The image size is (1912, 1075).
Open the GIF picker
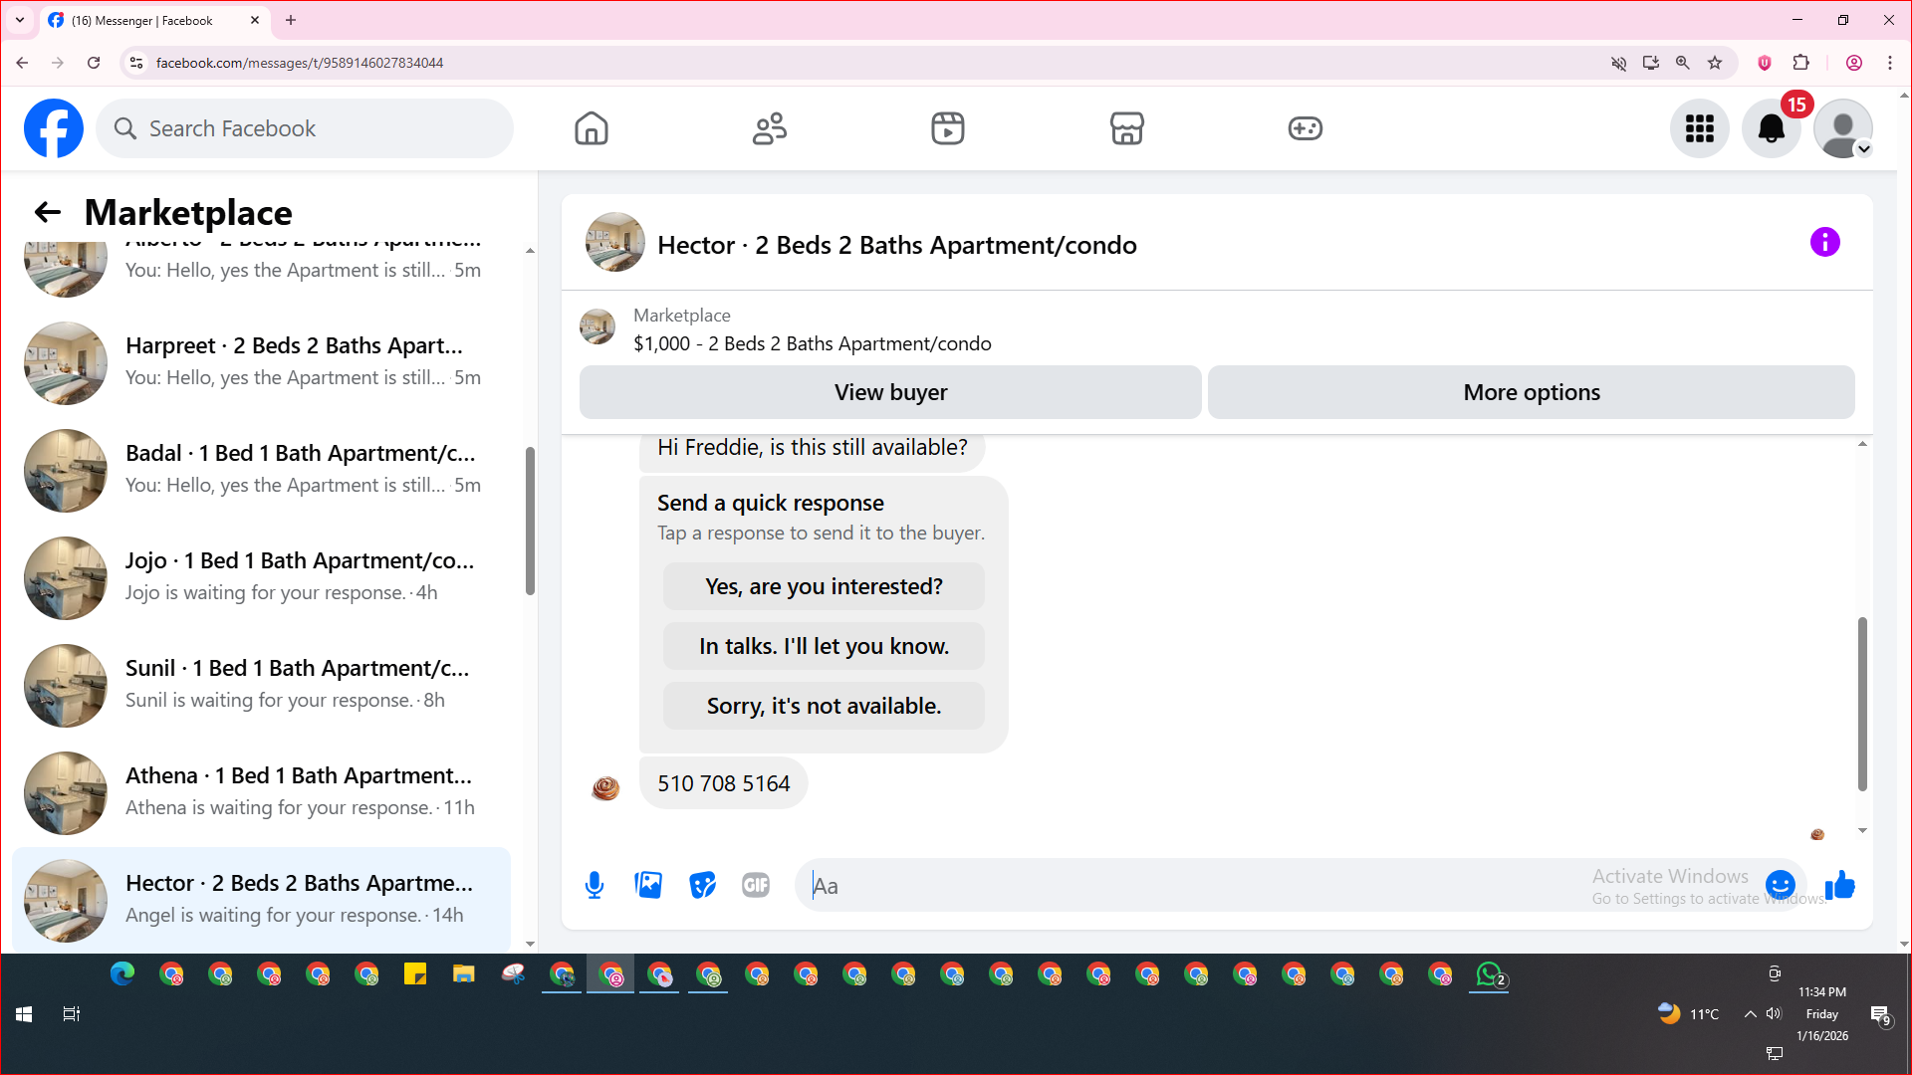[756, 885]
